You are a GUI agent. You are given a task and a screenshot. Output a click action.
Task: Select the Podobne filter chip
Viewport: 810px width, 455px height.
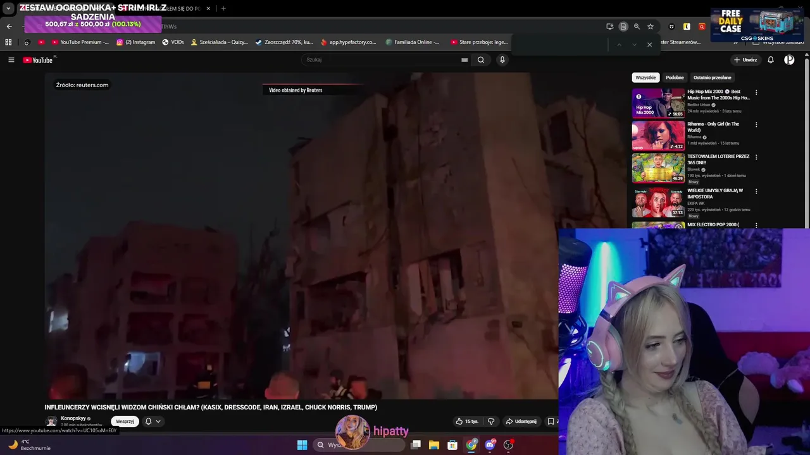(675, 78)
